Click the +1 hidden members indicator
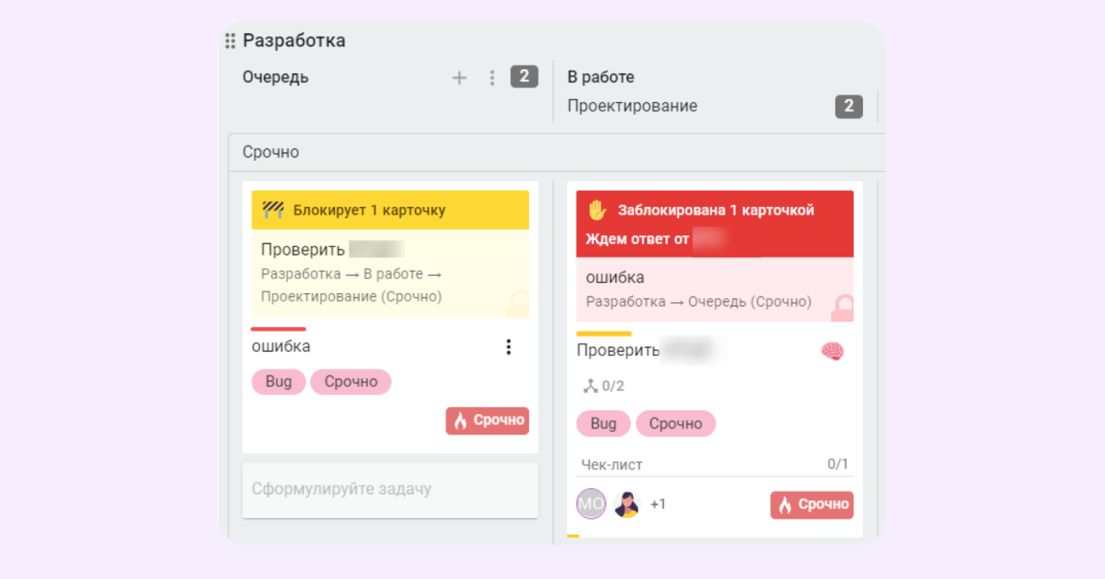 click(x=658, y=503)
